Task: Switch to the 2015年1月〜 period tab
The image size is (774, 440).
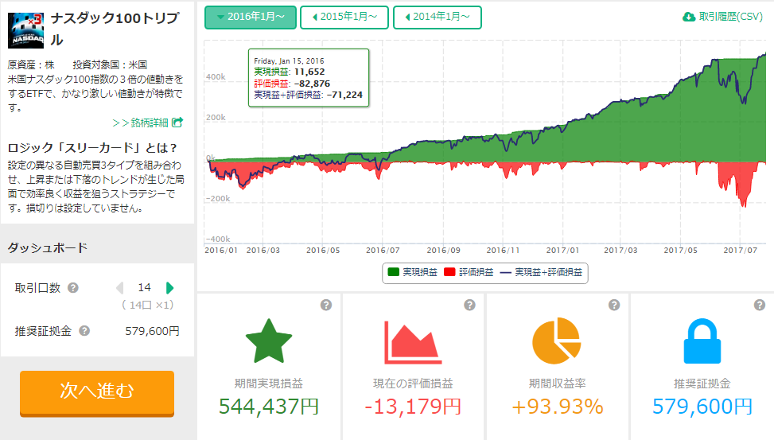Action: click(x=344, y=18)
